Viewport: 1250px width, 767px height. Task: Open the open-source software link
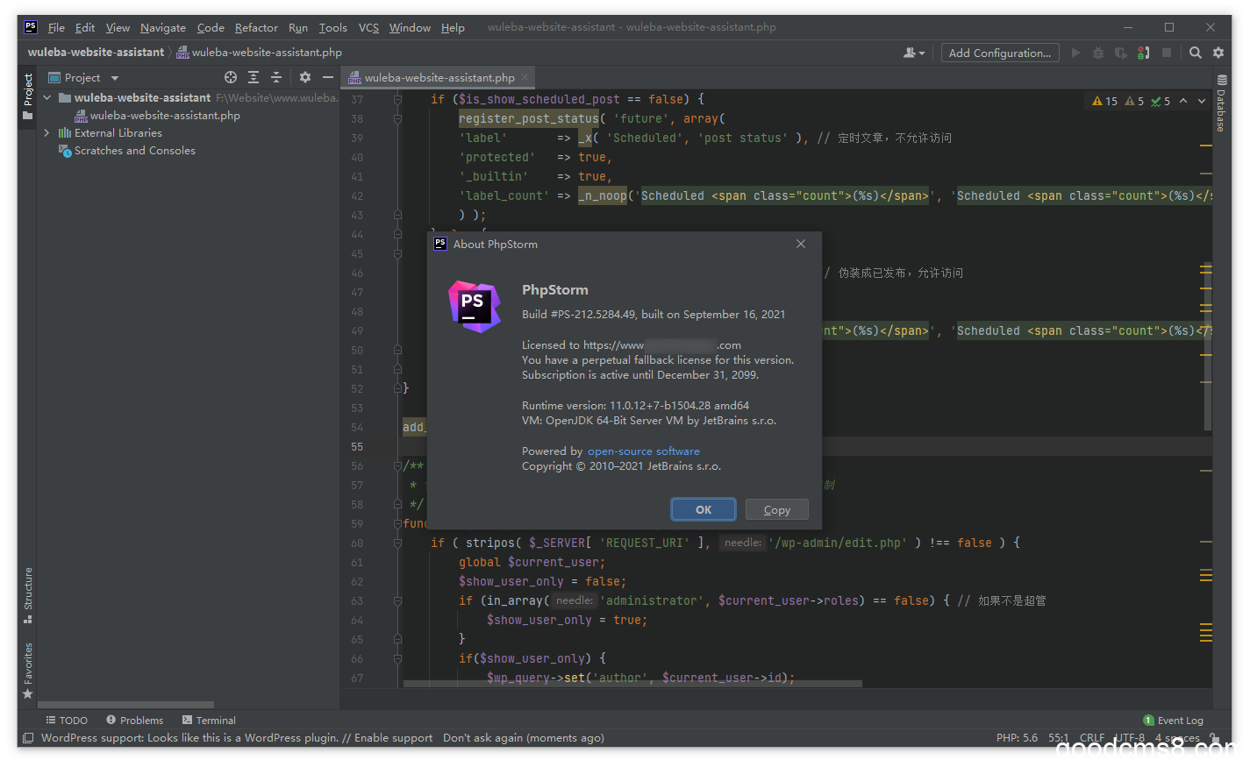(644, 451)
